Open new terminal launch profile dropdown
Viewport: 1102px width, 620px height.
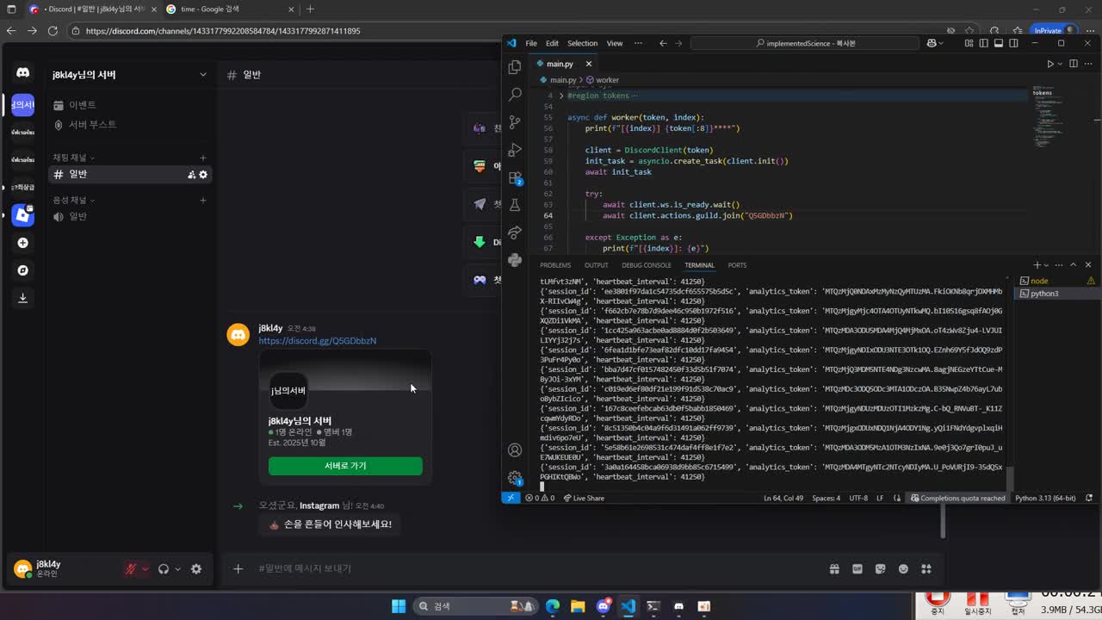point(1048,265)
